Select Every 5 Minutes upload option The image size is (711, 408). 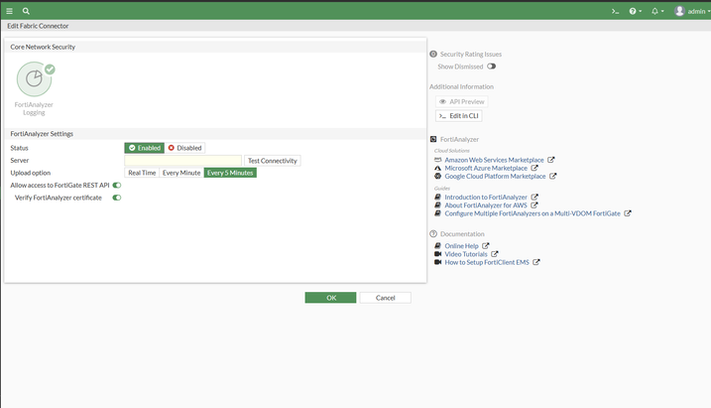230,173
